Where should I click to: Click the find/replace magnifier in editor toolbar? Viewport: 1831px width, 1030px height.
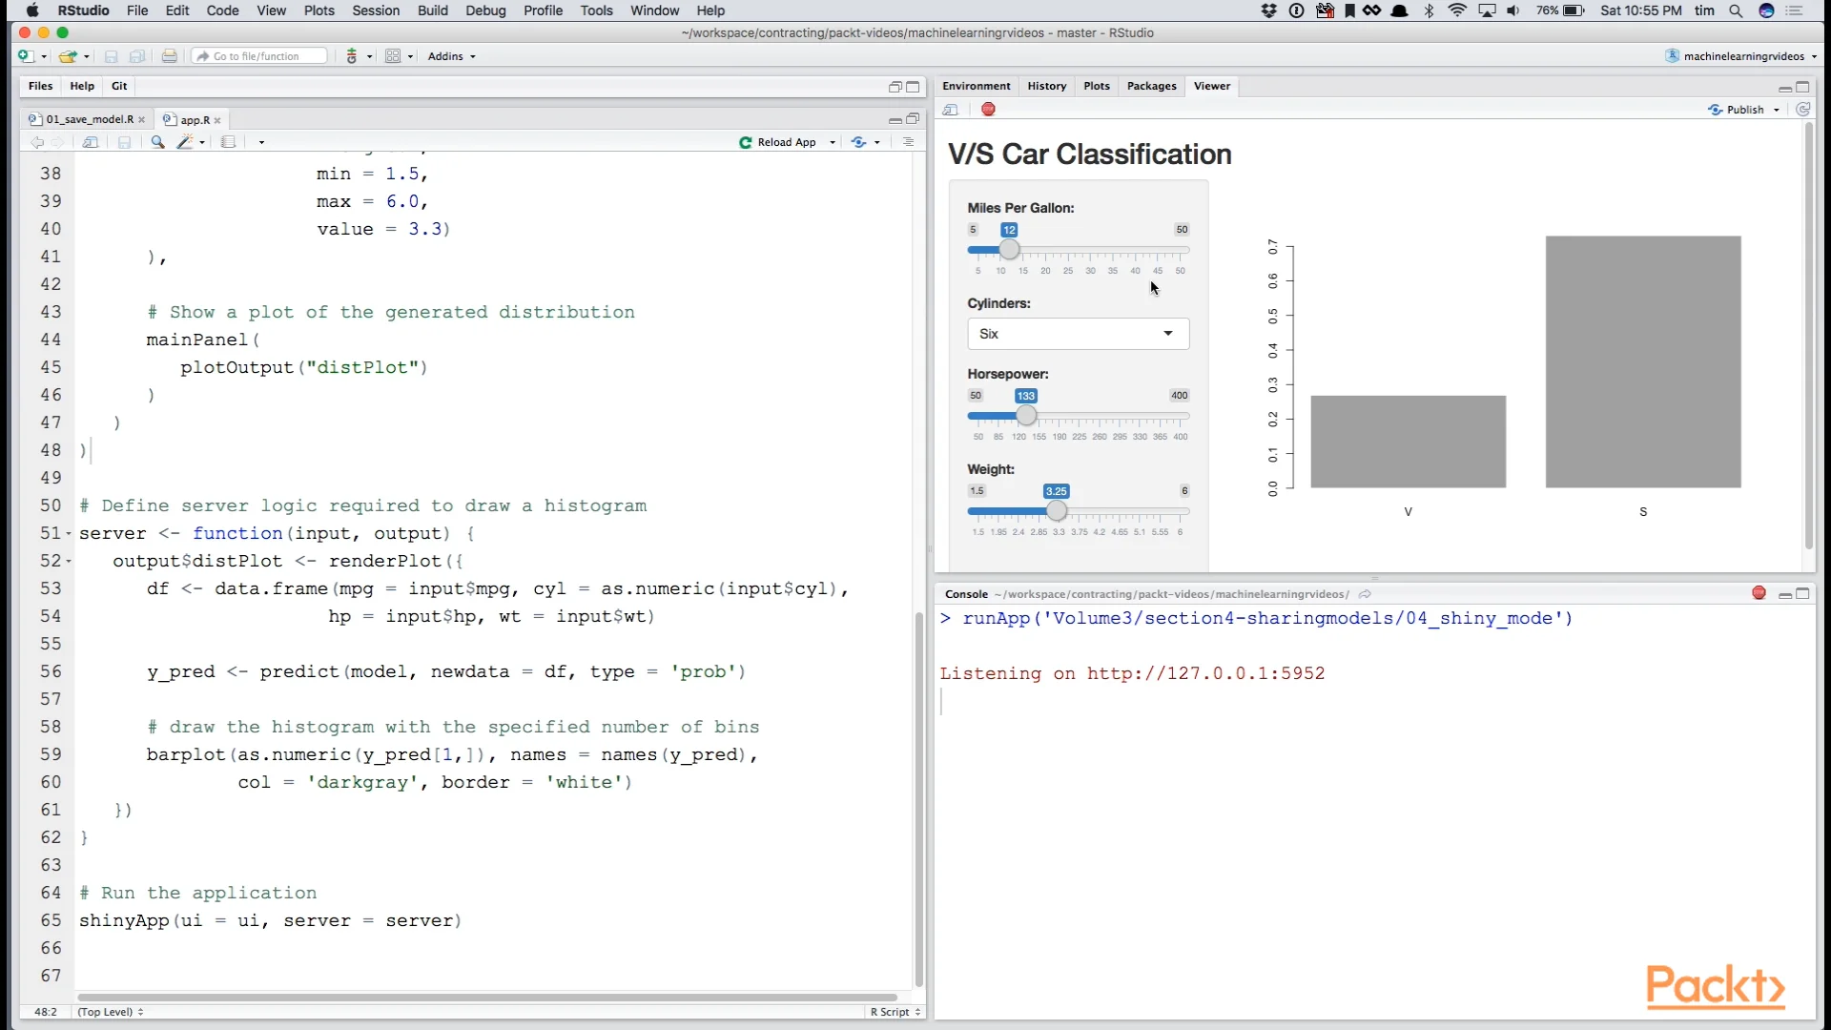[x=157, y=142]
